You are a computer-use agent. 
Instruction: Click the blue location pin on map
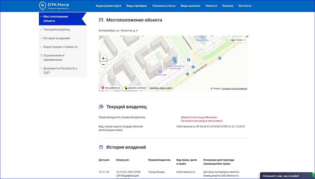point(174,60)
